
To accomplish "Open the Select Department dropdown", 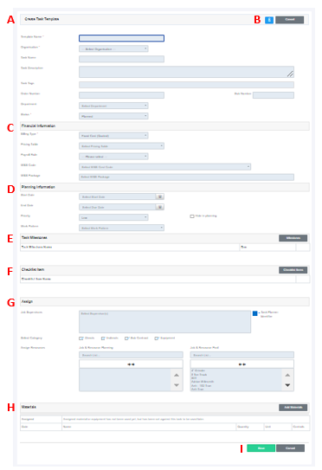I will 113,106.
